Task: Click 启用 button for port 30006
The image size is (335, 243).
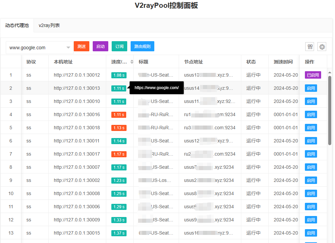Action: coord(311,207)
